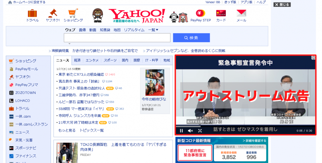Image resolution: width=322 pixels, height=163 pixels.
Task: Open the 一覧 search category dropdown
Action: click(x=153, y=30)
